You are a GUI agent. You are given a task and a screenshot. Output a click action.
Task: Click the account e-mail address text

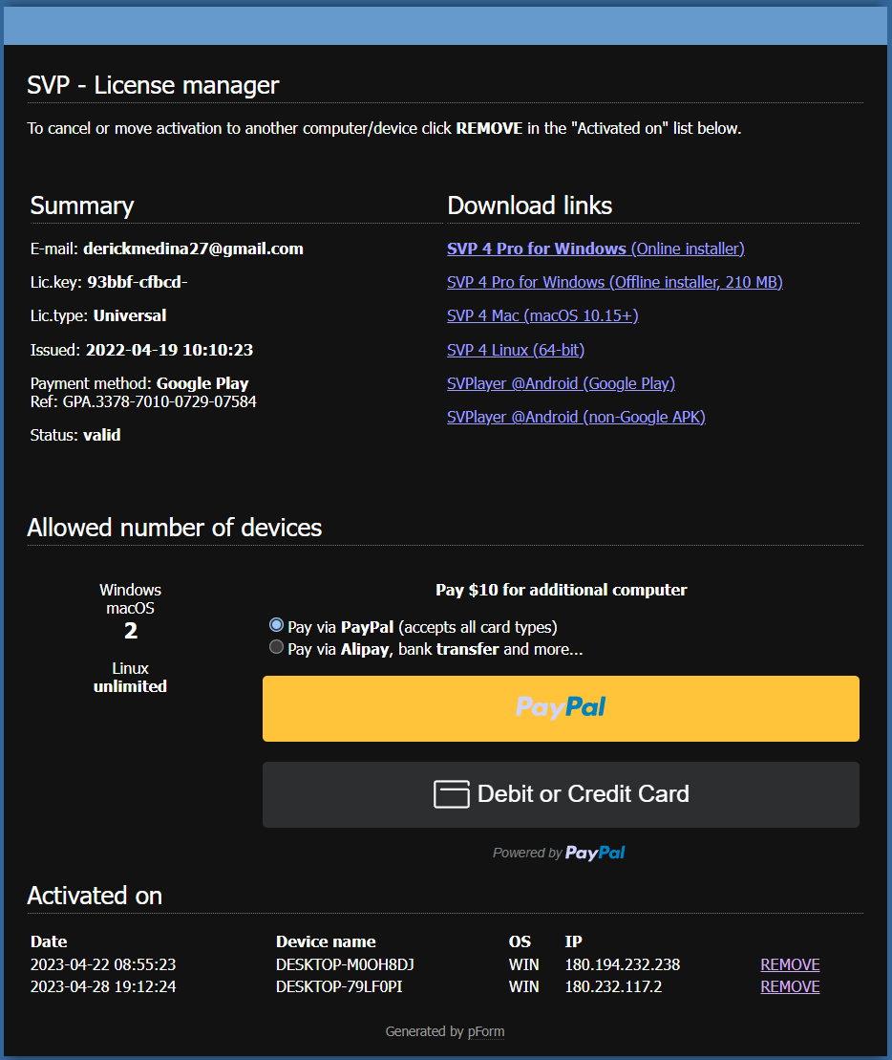pyautogui.click(x=193, y=249)
